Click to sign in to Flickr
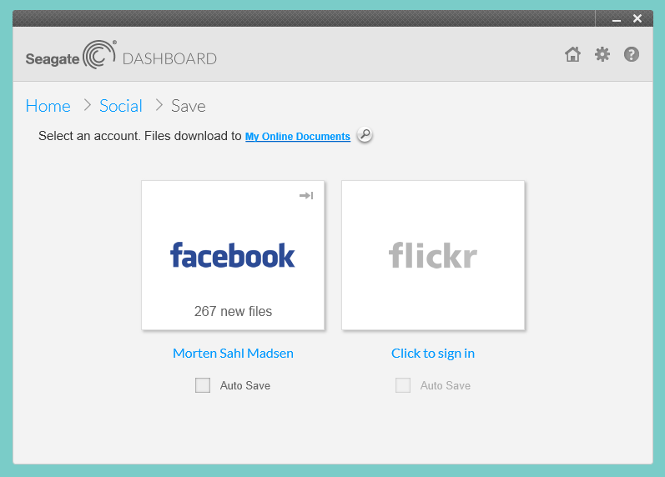Image resolution: width=665 pixels, height=477 pixels. click(433, 354)
